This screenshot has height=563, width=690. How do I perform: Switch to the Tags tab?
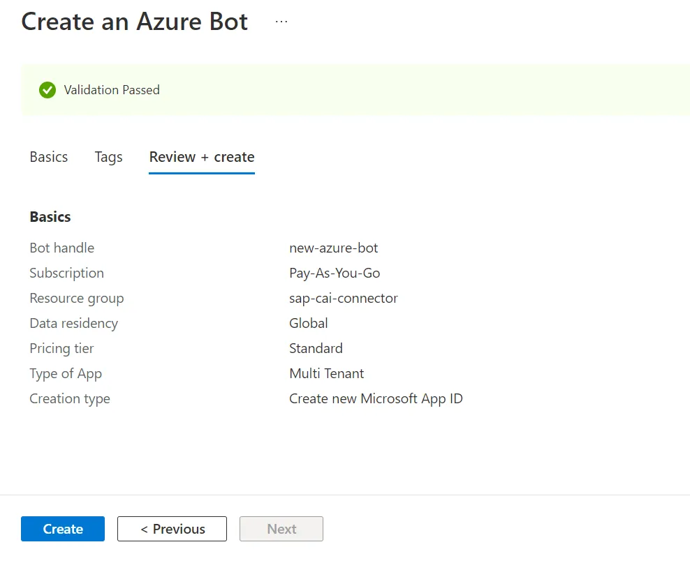click(x=109, y=157)
